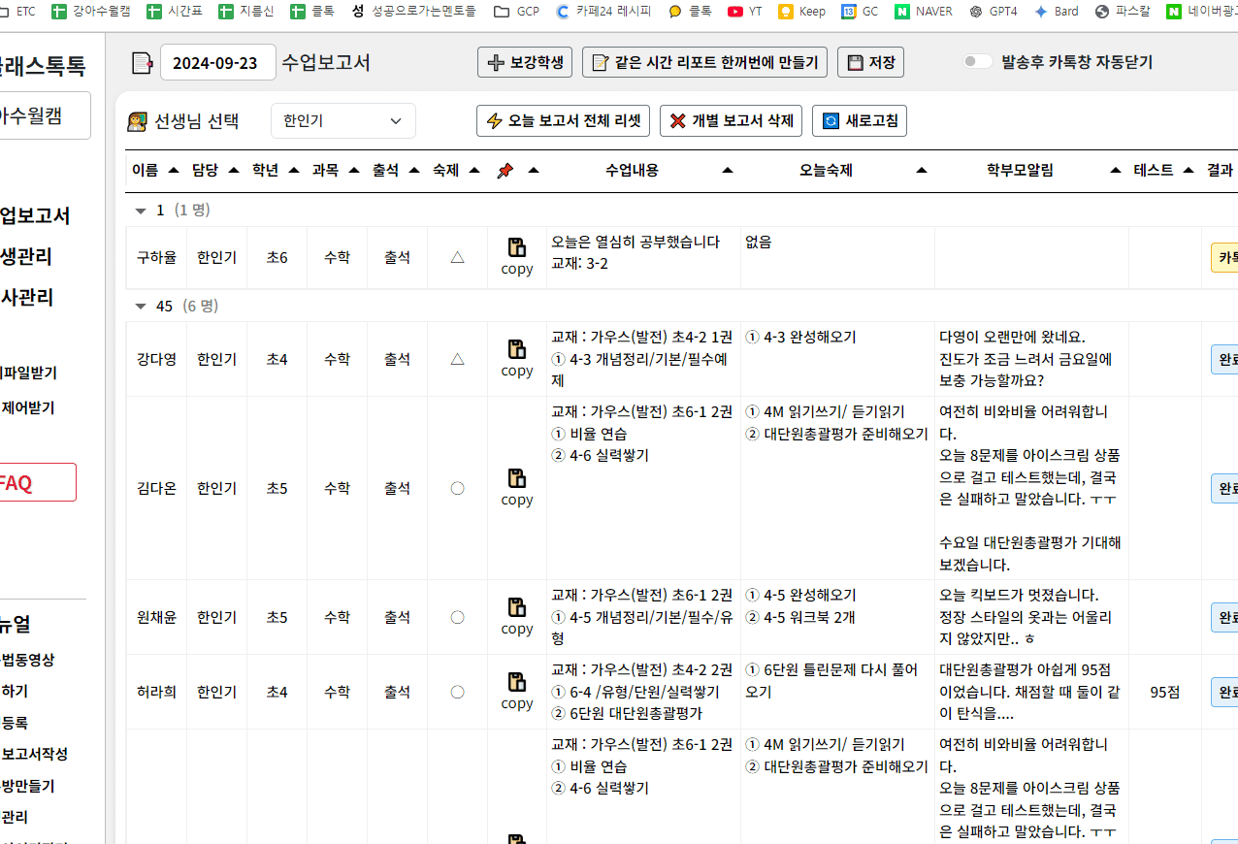This screenshot has height=844, width=1238.
Task: Click the 초6 grade cell for 구하율
Action: coord(277,257)
